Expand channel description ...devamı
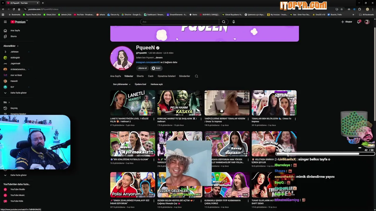Image resolution: width=376 pixels, height=211 pixels. (x=158, y=58)
